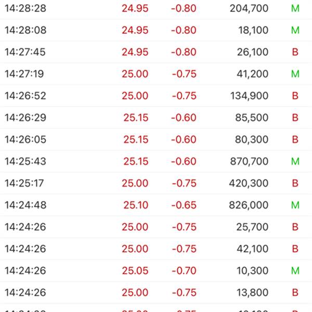The height and width of the screenshot is (312, 312).
Task: Click the 870,700 volume value
Action: tap(249, 161)
